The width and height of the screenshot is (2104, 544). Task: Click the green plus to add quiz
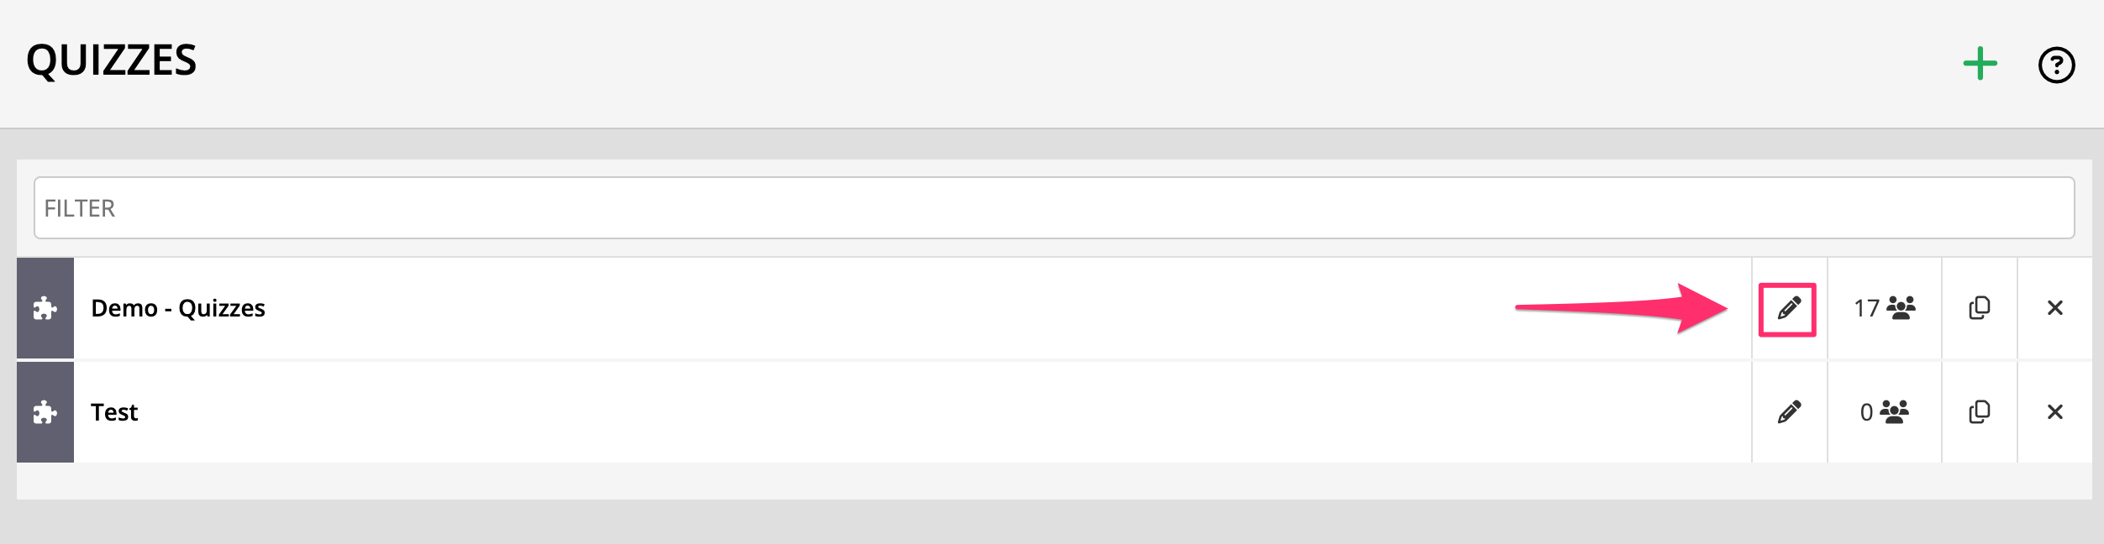pyautogui.click(x=1980, y=64)
